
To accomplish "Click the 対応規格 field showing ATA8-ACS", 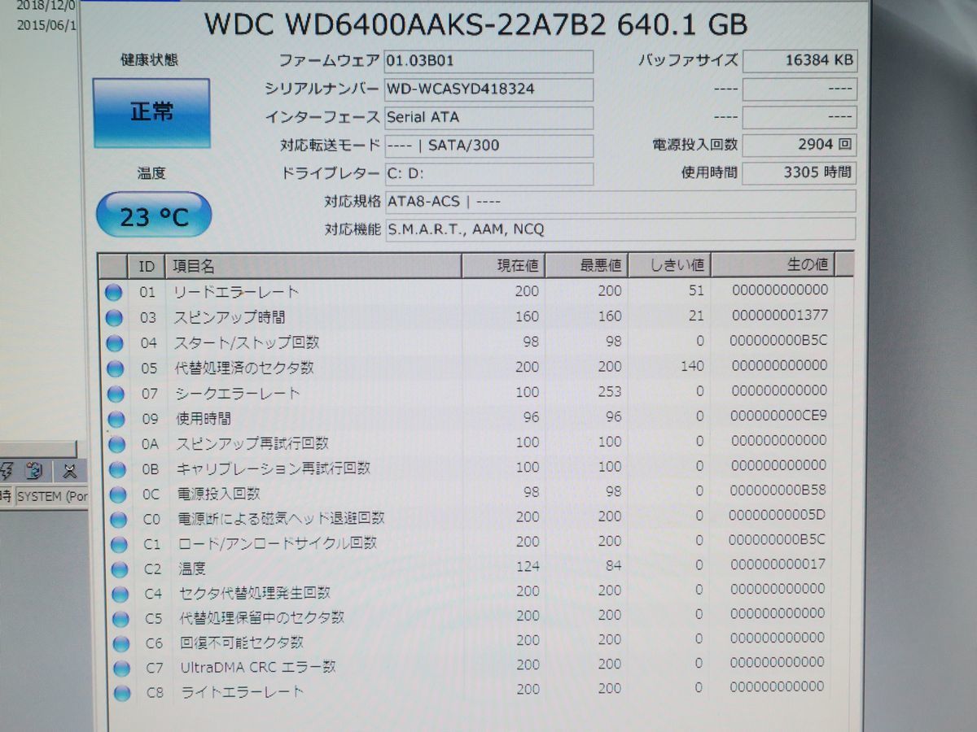I will (620, 202).
